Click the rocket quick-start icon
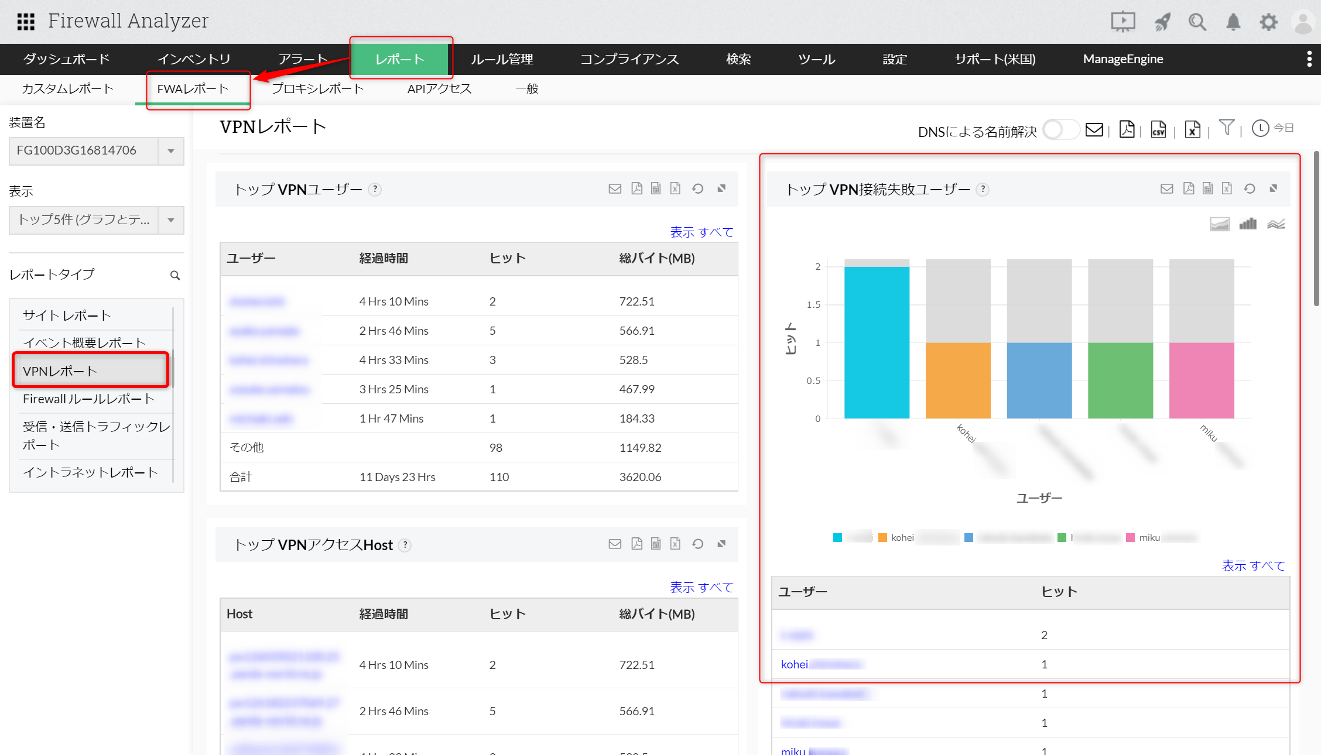 point(1162,22)
